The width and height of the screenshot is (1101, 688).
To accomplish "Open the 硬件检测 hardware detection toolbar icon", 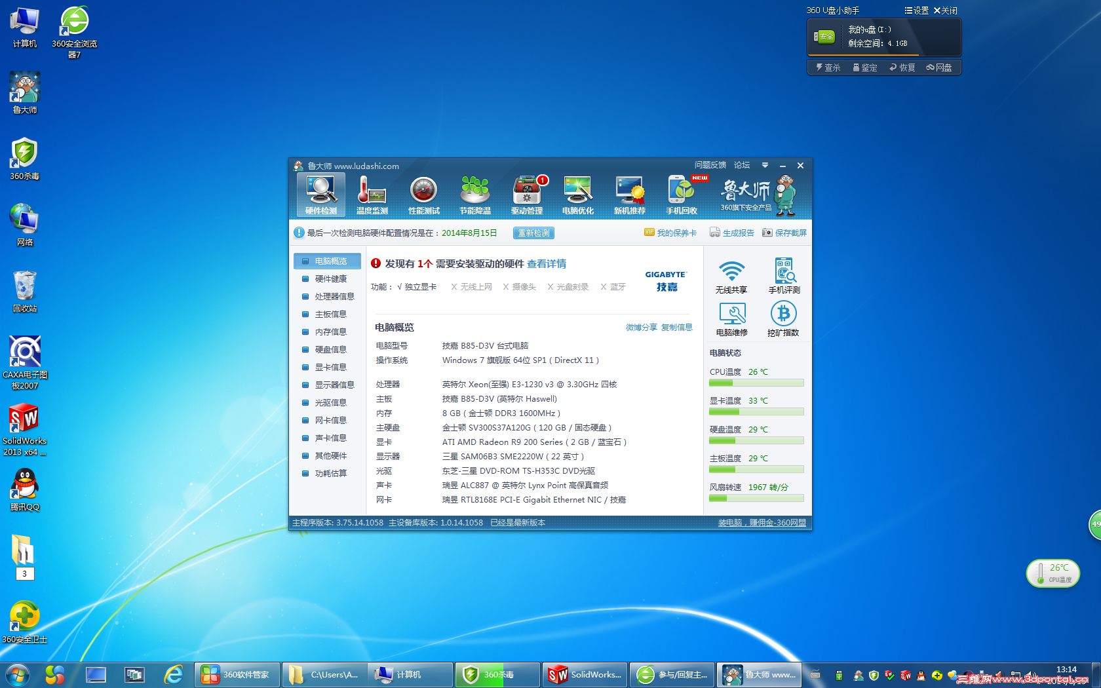I will (x=320, y=195).
